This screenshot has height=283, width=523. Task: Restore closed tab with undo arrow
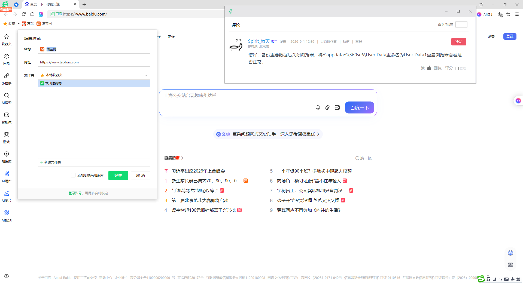(x=508, y=14)
